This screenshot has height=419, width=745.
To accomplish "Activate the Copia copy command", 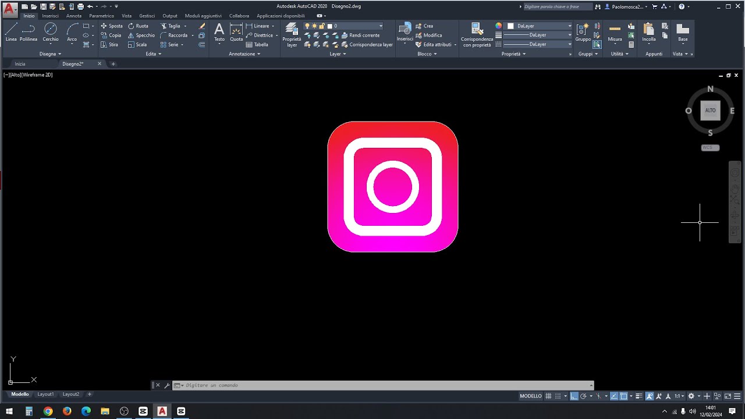I will 111,35.
